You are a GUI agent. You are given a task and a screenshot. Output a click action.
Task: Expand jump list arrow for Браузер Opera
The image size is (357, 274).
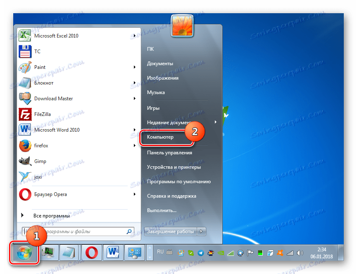click(x=135, y=194)
